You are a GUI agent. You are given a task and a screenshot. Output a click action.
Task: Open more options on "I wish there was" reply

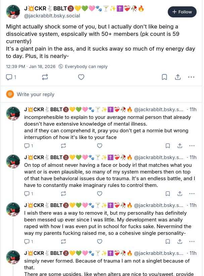192,241
